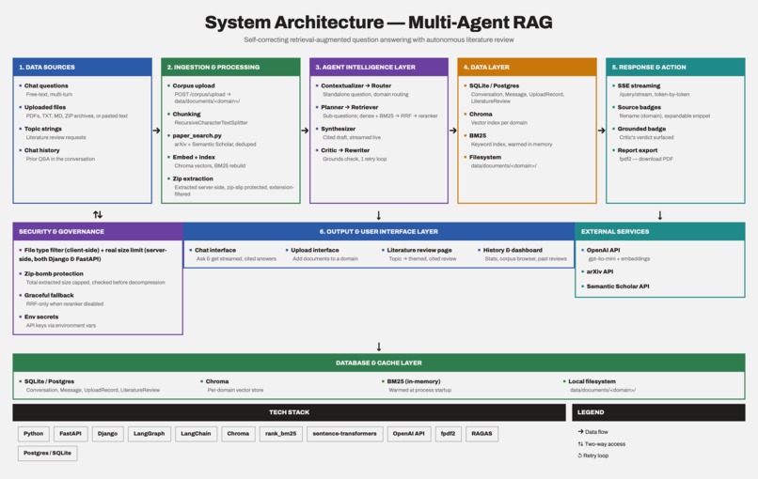Click the 'Grounded badge' item
The height and width of the screenshot is (479, 758).
coord(641,129)
